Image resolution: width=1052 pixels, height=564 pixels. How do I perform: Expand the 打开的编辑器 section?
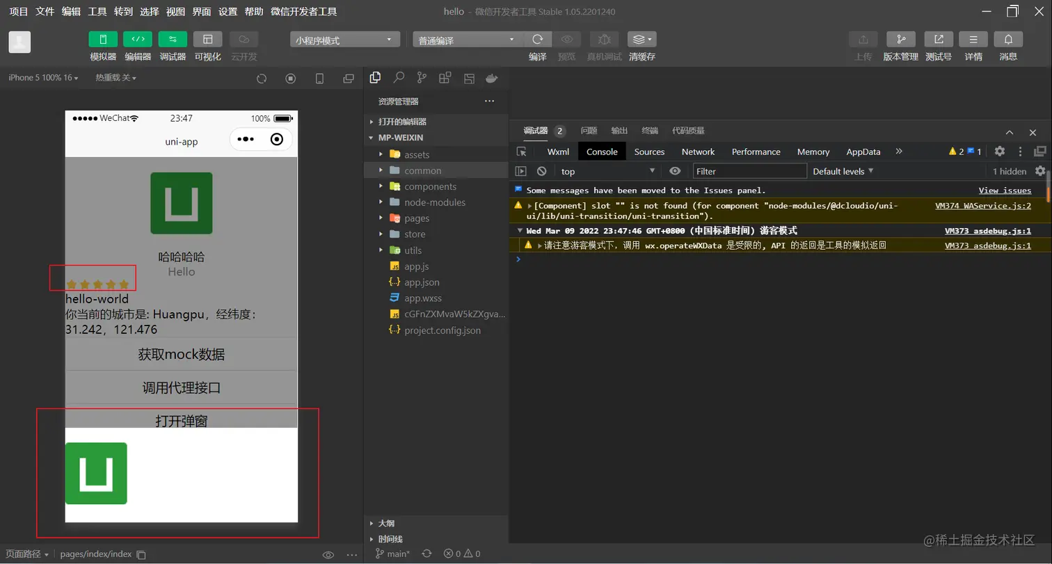436,122
